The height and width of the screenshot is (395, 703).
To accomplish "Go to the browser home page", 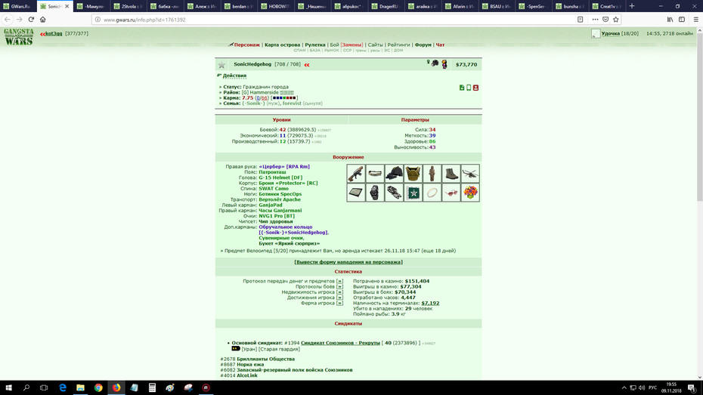I will [x=42, y=19].
